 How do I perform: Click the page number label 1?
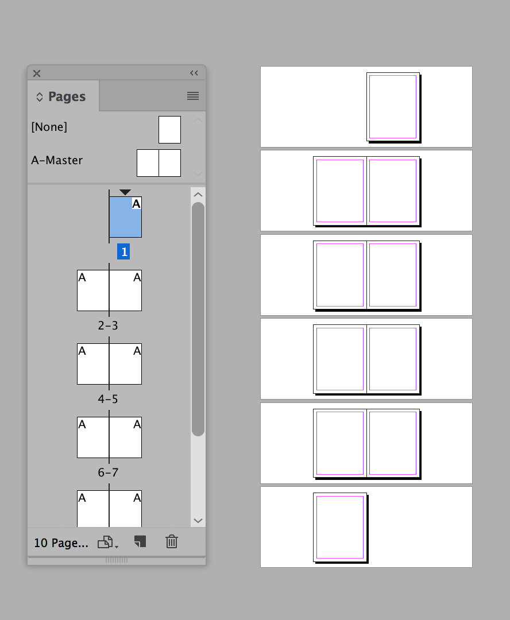click(123, 251)
